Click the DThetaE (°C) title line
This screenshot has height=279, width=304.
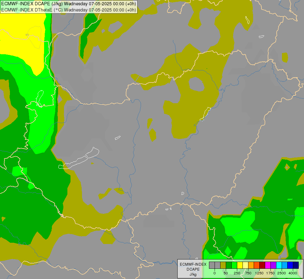pyautogui.click(x=69, y=10)
